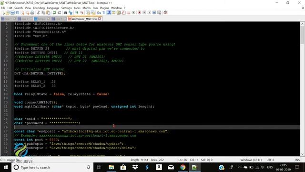
Task: Open File Explorer from the taskbar
Action: [x=111, y=167]
